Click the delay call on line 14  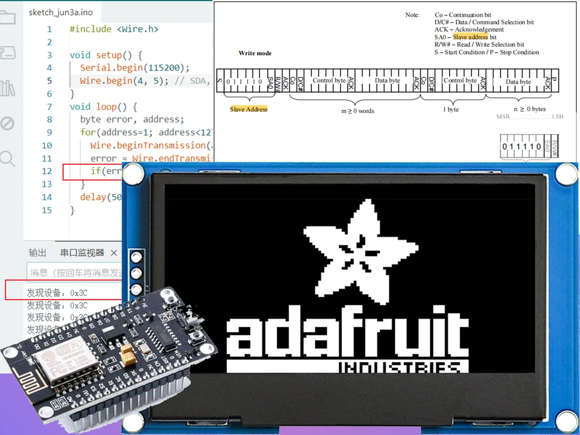pyautogui.click(x=101, y=197)
